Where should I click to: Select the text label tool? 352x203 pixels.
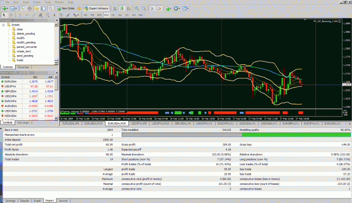coord(54,15)
